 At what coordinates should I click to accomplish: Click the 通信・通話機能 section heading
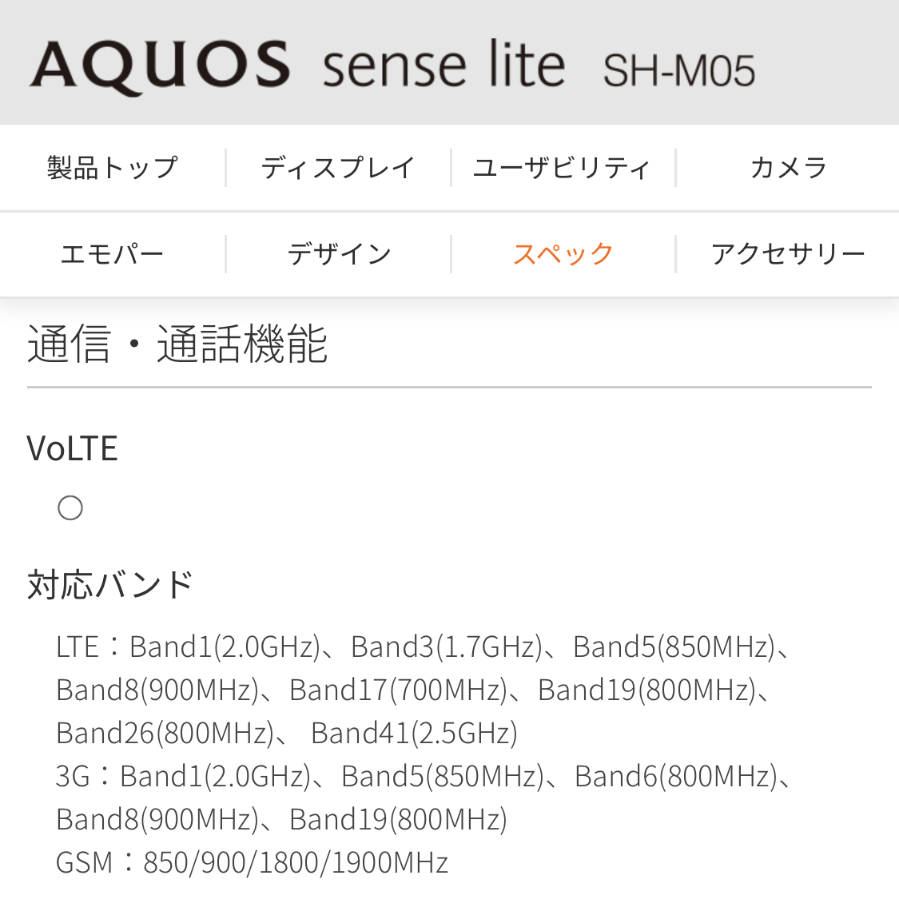[177, 344]
